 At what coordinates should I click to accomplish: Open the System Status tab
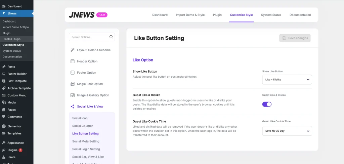click(x=271, y=15)
